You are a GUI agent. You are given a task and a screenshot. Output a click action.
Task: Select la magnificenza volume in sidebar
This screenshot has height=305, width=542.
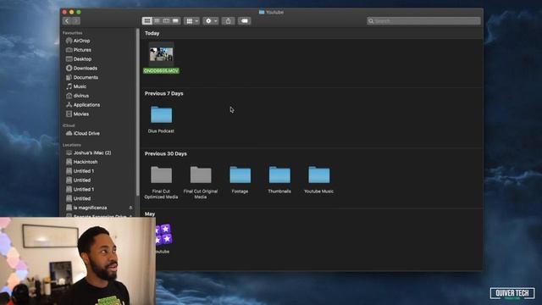point(86,208)
